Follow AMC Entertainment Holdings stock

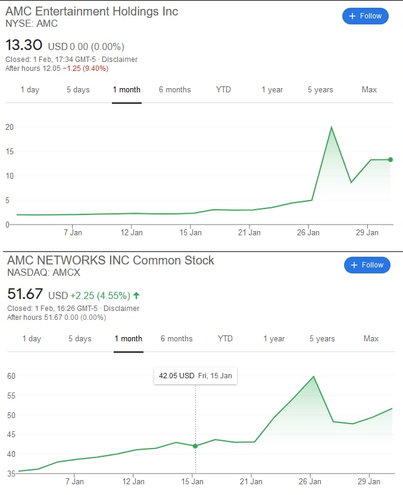[x=365, y=16]
